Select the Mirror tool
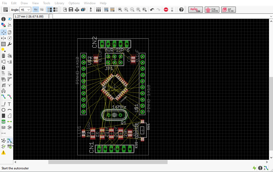273x172 pixels. (3, 38)
